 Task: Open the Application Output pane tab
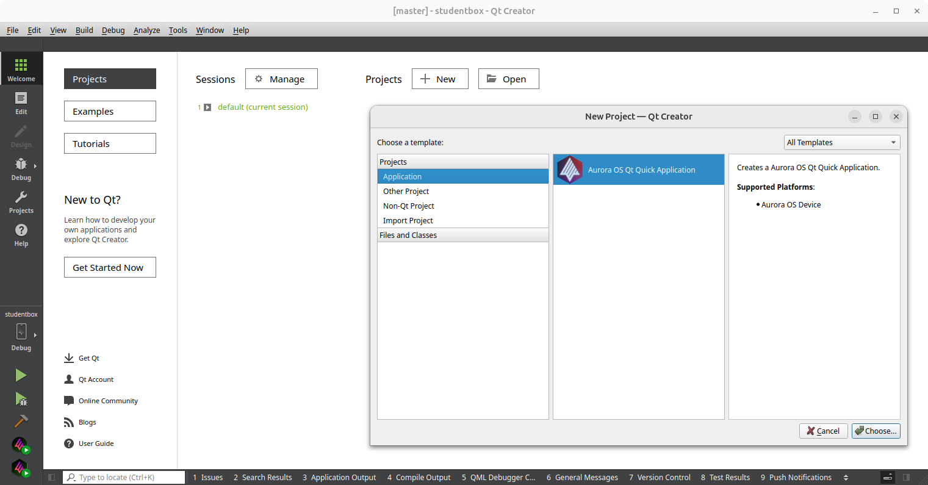(339, 477)
